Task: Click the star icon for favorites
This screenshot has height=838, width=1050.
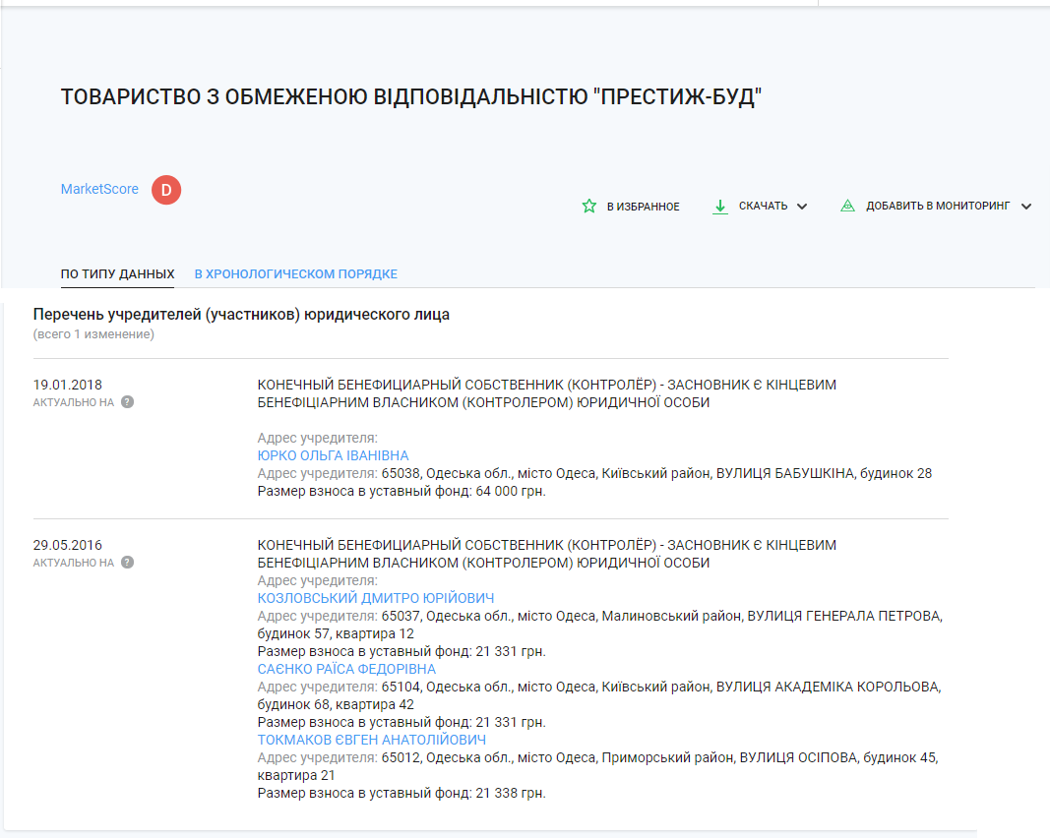Action: 589,207
